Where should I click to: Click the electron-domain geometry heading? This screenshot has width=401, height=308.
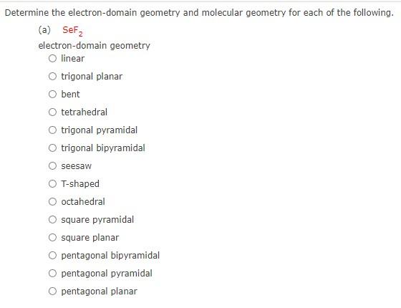coord(94,46)
